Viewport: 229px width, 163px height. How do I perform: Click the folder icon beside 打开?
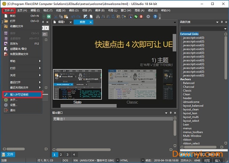[6, 21]
